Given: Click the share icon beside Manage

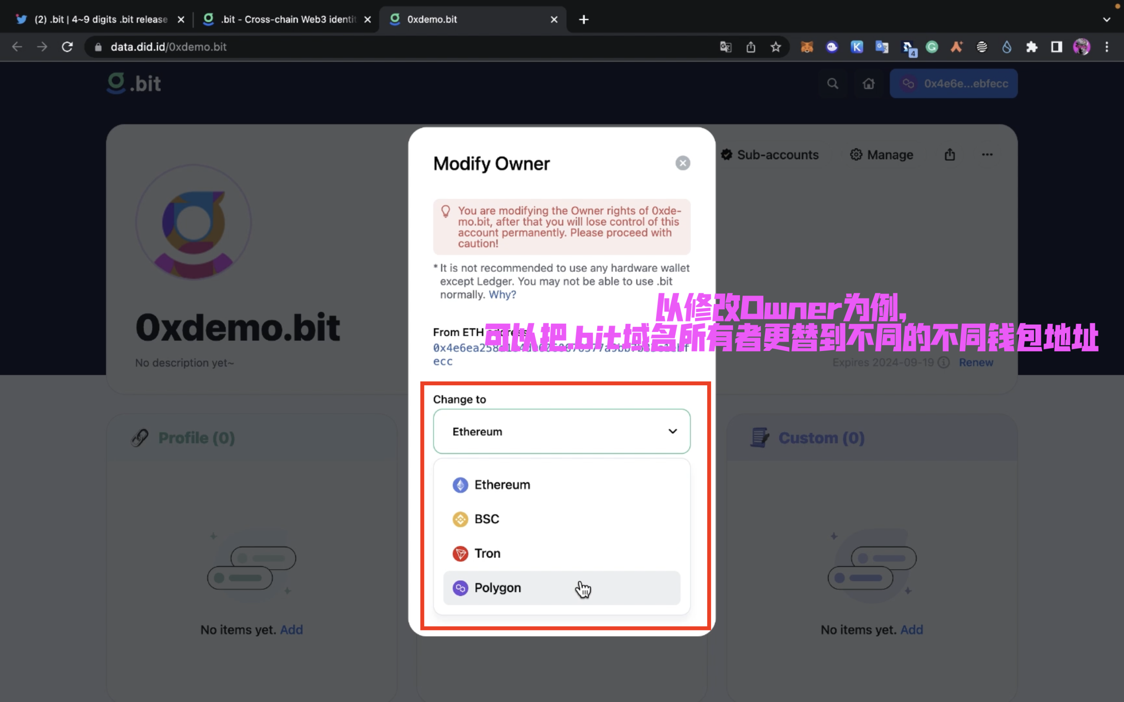Looking at the screenshot, I should coord(949,155).
